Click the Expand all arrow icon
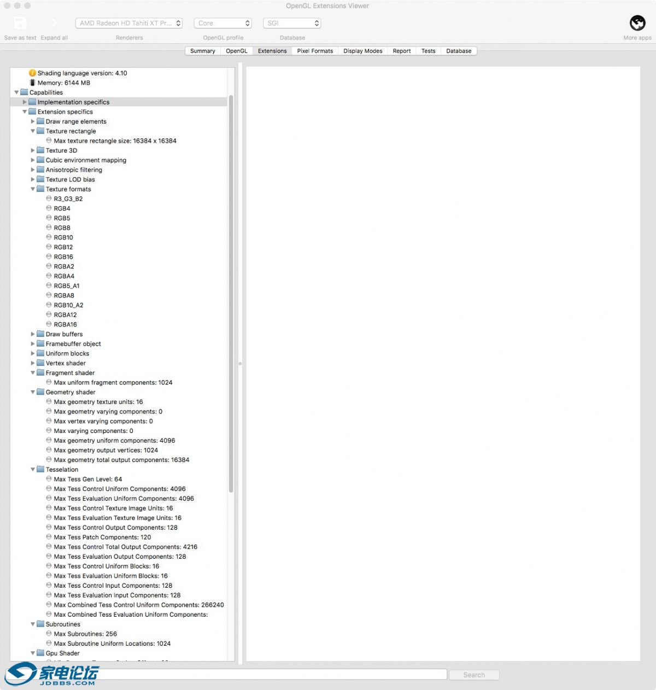 click(x=54, y=24)
